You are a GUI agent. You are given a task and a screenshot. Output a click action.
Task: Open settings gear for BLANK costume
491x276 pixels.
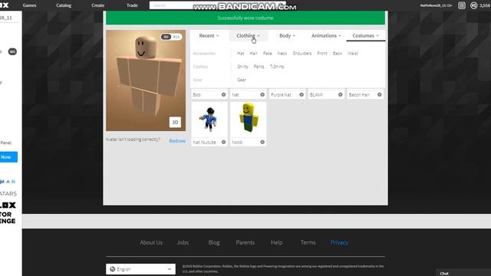[341, 94]
